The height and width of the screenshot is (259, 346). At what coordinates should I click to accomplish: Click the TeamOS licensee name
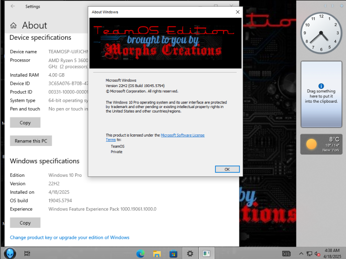pos(118,146)
